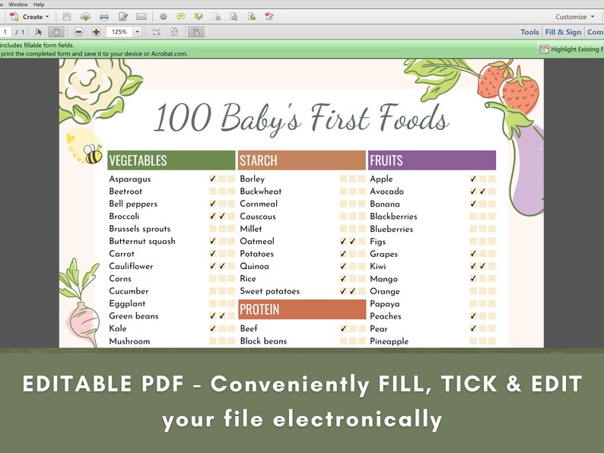Click the "Black beans" label
This screenshot has width=604, height=453.
pyautogui.click(x=263, y=341)
